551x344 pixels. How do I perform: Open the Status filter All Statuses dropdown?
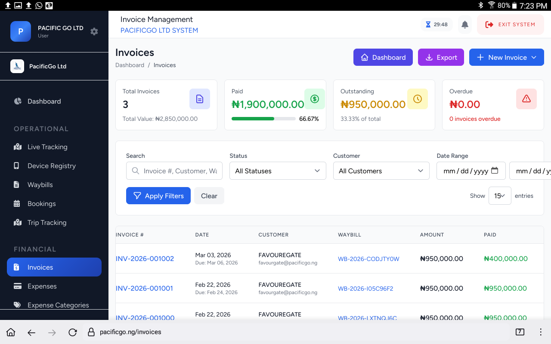pyautogui.click(x=278, y=171)
